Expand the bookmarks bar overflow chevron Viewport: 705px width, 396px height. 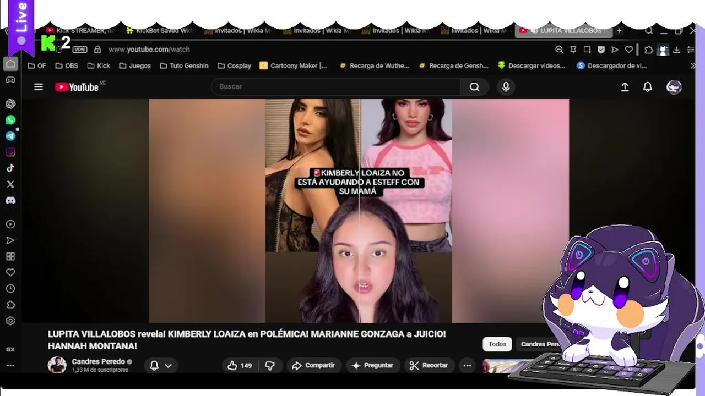(693, 65)
